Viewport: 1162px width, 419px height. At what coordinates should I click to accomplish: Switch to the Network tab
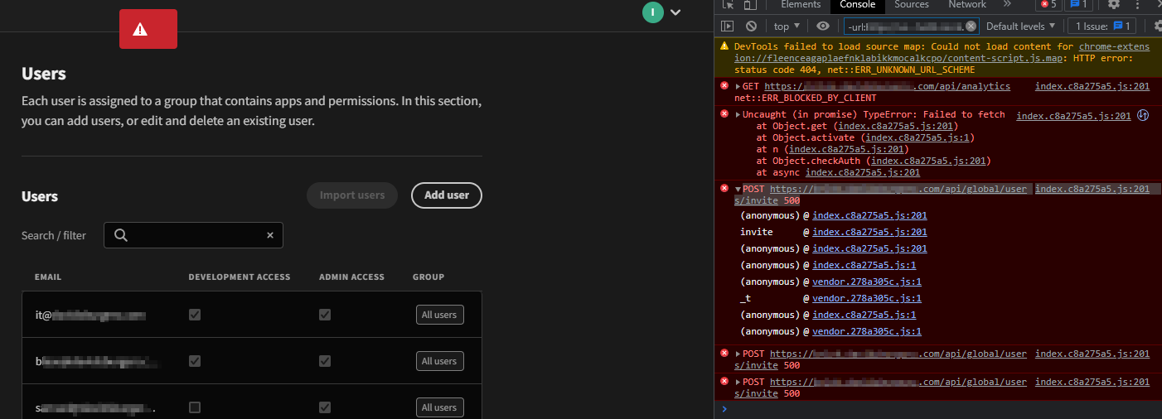pos(967,4)
